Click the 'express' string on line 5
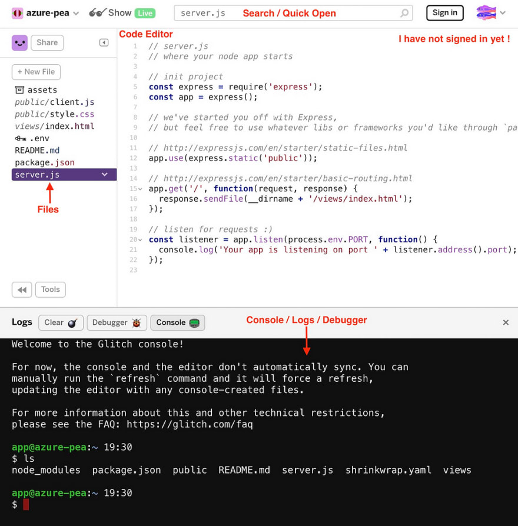 click(291, 87)
